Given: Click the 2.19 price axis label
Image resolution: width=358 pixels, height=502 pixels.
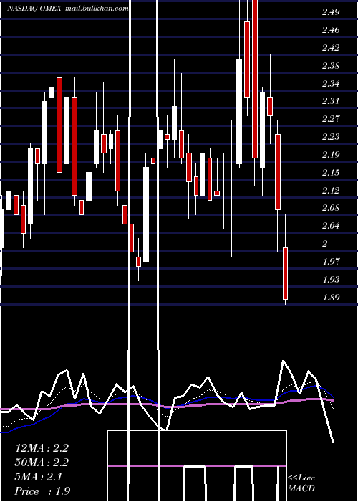Looking at the screenshot, I should [331, 155].
